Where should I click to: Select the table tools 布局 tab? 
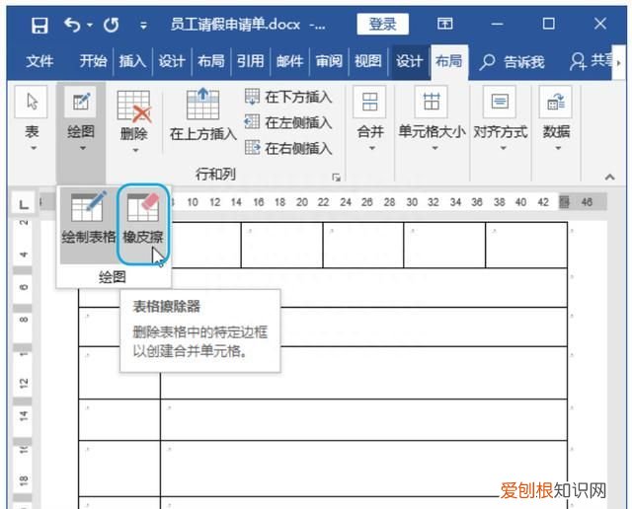coord(448,61)
